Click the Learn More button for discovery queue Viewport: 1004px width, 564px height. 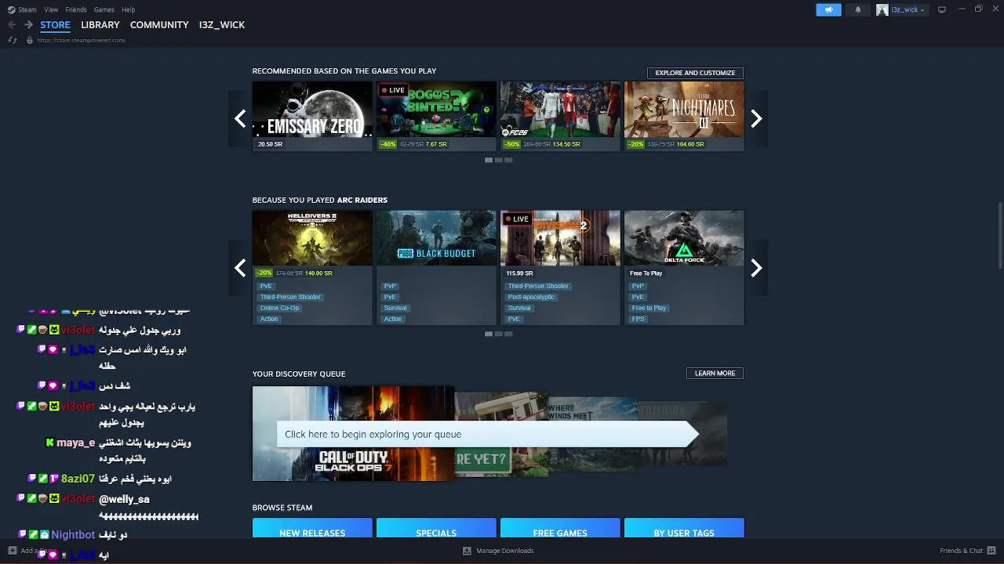tap(715, 374)
